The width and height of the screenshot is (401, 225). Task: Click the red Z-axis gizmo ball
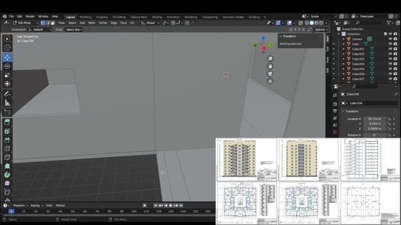264,48
